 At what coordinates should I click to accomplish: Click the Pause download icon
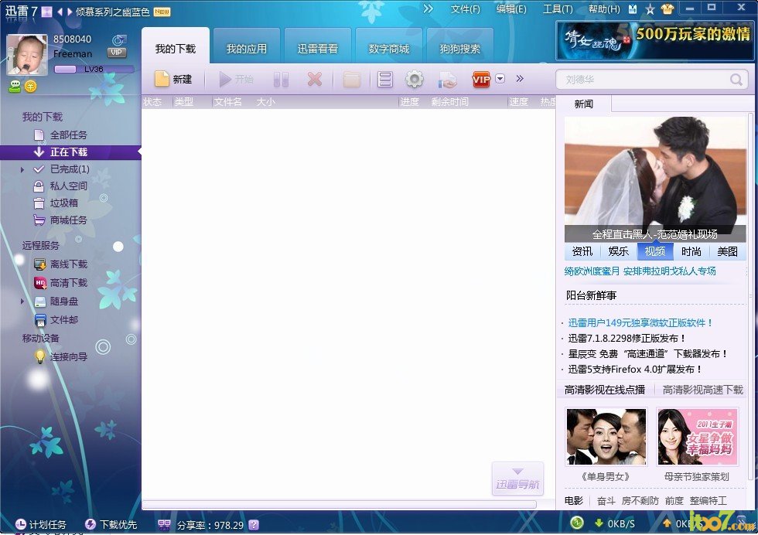(281, 80)
